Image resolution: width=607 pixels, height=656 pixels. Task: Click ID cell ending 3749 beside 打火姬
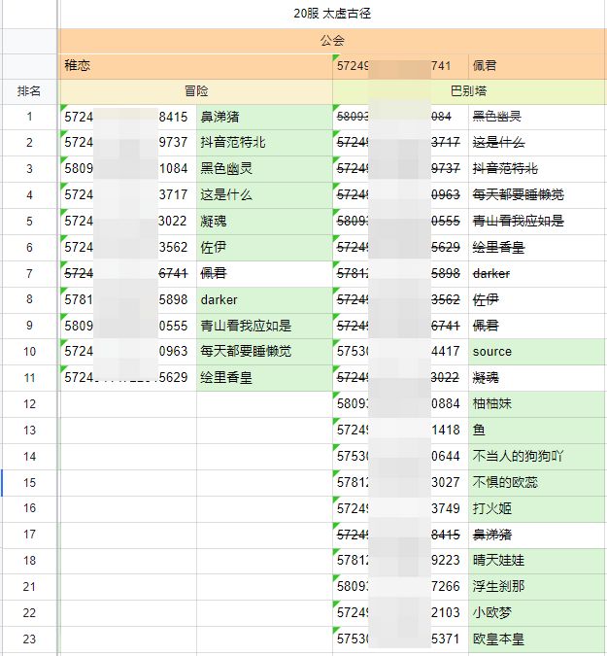400,508
